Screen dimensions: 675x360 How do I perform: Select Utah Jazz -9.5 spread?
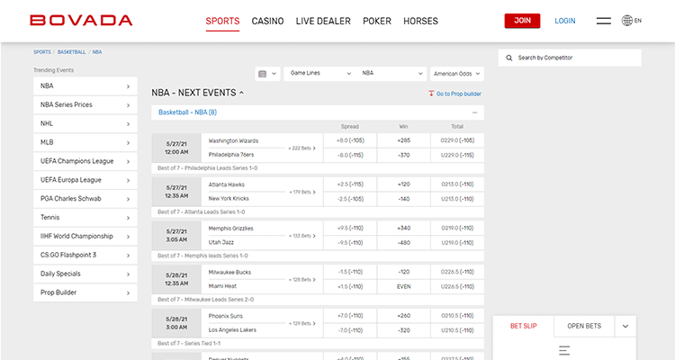tap(350, 243)
